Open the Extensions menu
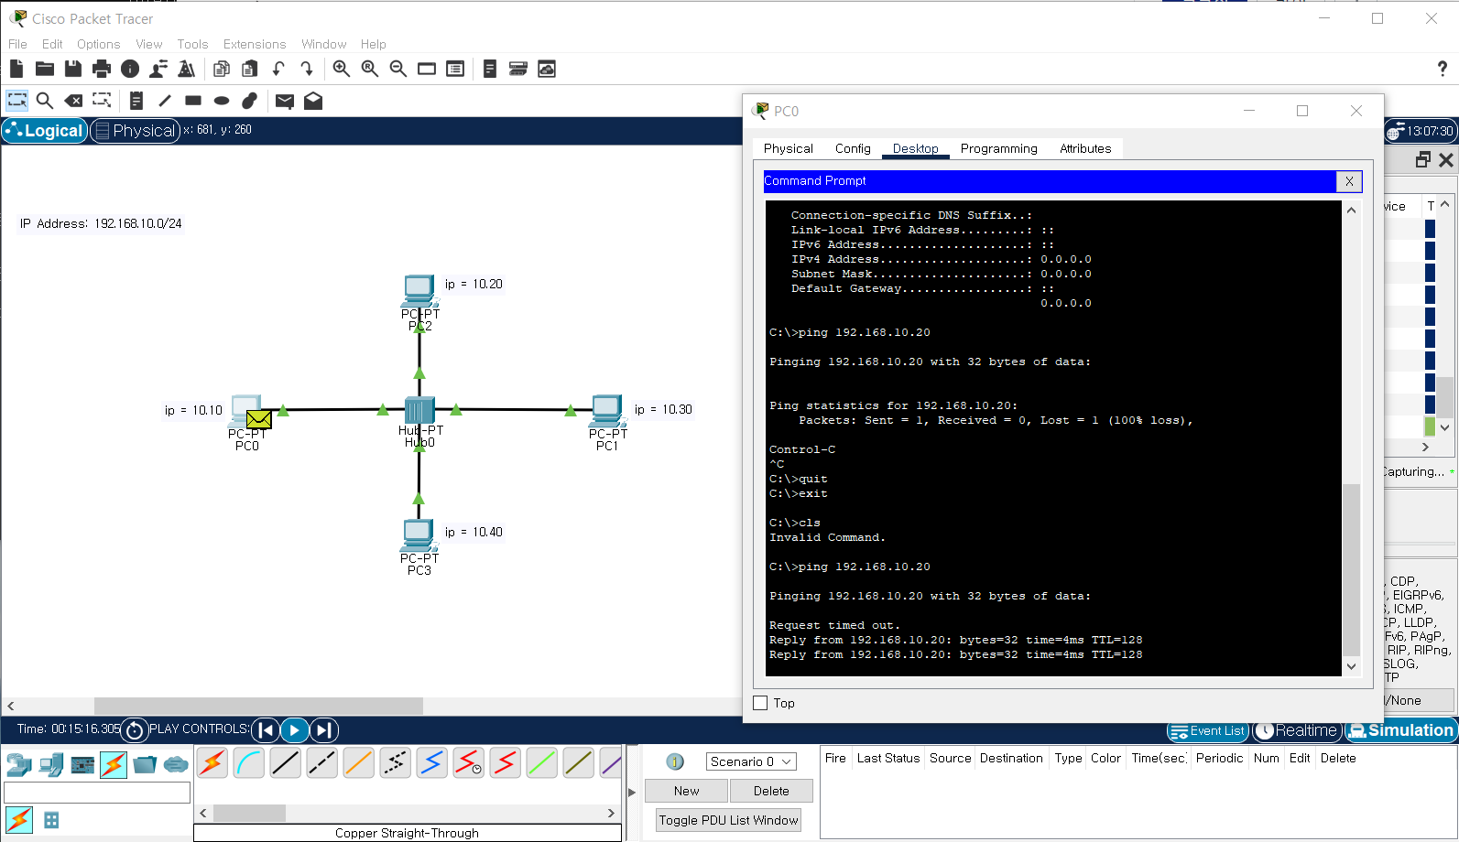The image size is (1459, 842). pos(255,44)
